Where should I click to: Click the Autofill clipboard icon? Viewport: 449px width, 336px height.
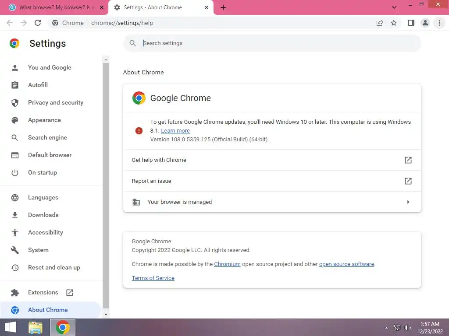pos(15,85)
